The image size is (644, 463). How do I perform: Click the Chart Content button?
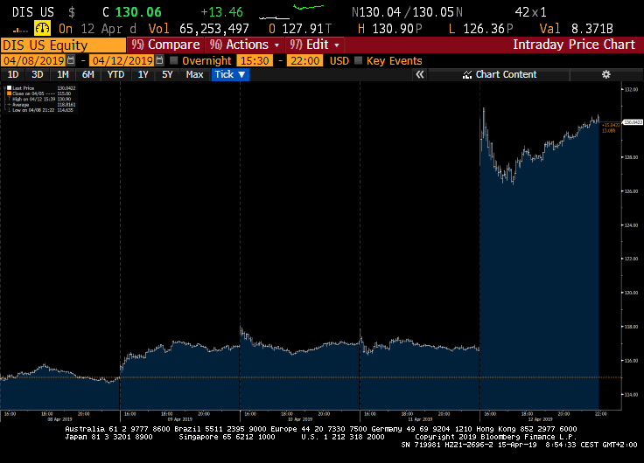tap(500, 74)
